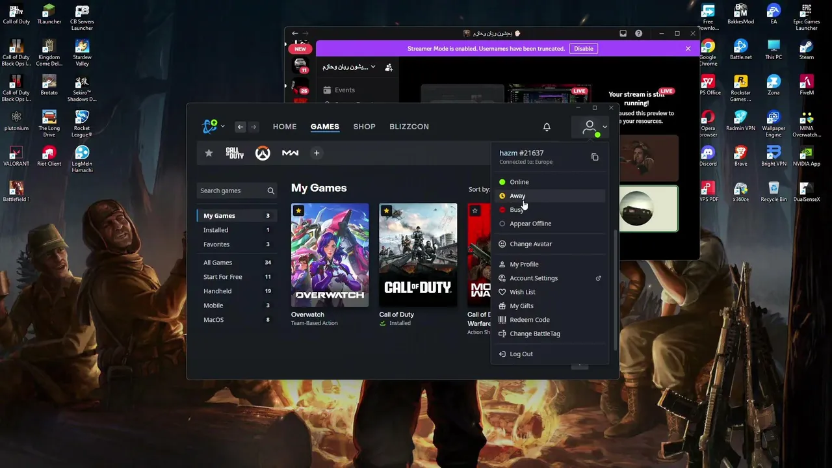Open the Wallpaper Engine desktop shortcut
Screen dimensions: 832x468
[x=773, y=124]
